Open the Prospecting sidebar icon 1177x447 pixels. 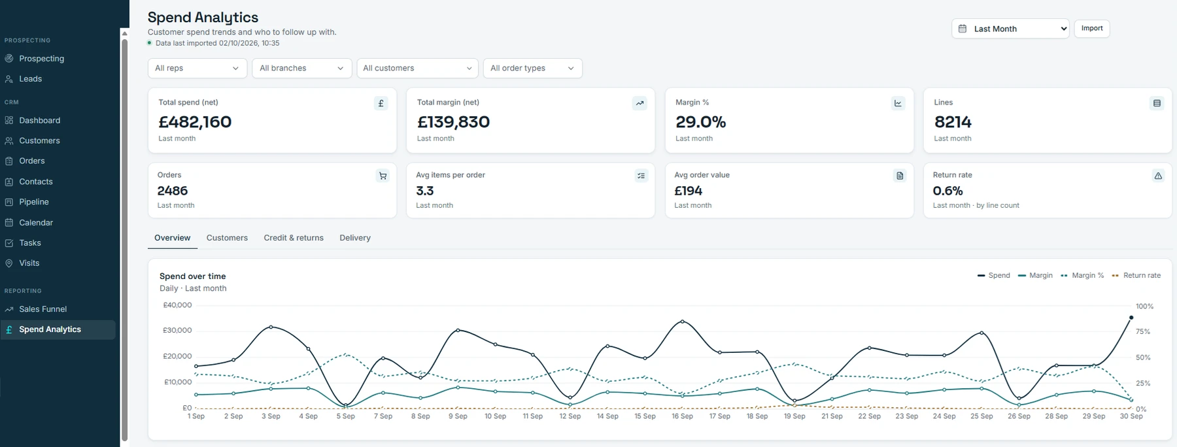pos(9,58)
